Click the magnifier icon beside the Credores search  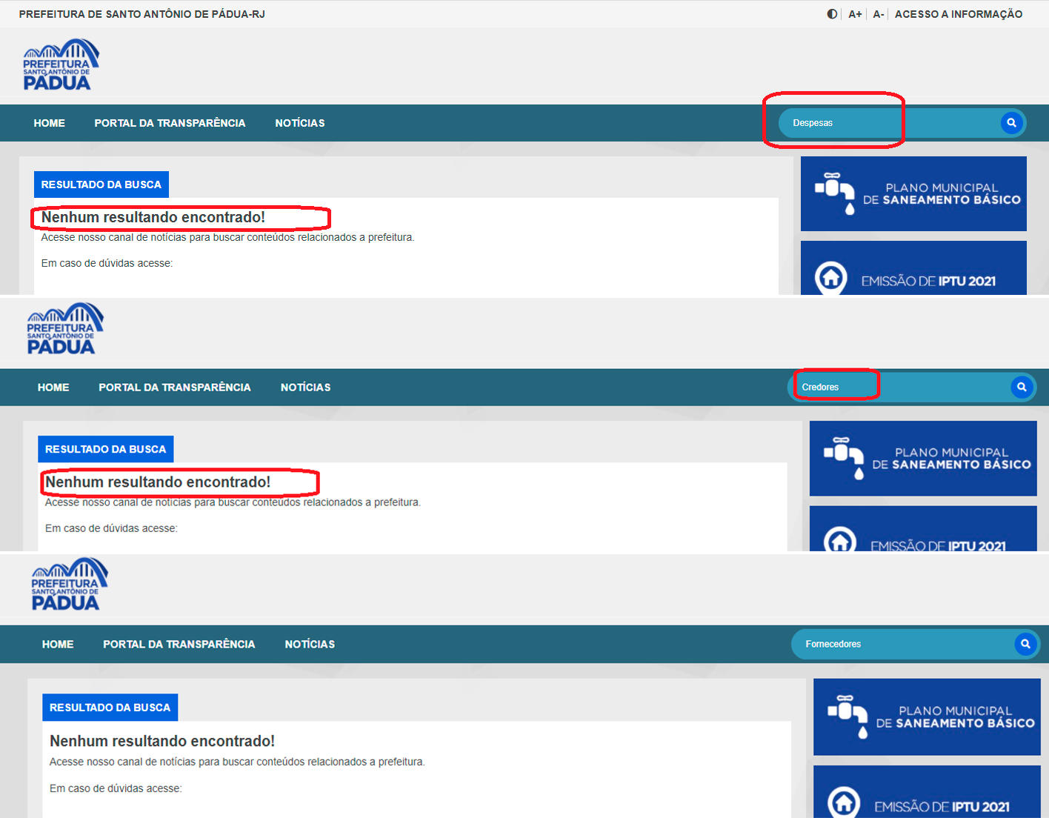point(1022,387)
